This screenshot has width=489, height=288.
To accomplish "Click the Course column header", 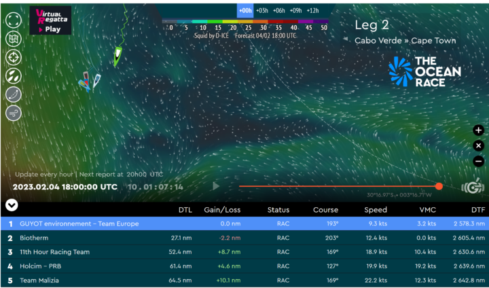I will click(x=325, y=210).
